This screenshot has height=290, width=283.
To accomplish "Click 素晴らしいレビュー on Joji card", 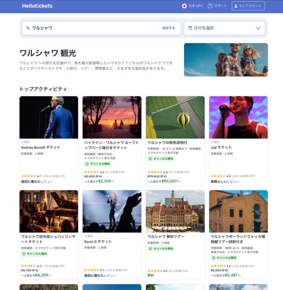I will pyautogui.click(x=225, y=182).
